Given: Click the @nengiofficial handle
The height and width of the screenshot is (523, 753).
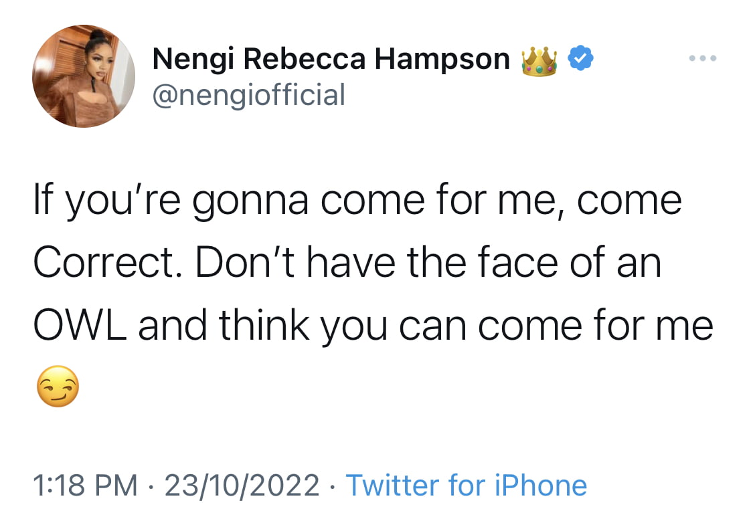Looking at the screenshot, I should tap(249, 95).
